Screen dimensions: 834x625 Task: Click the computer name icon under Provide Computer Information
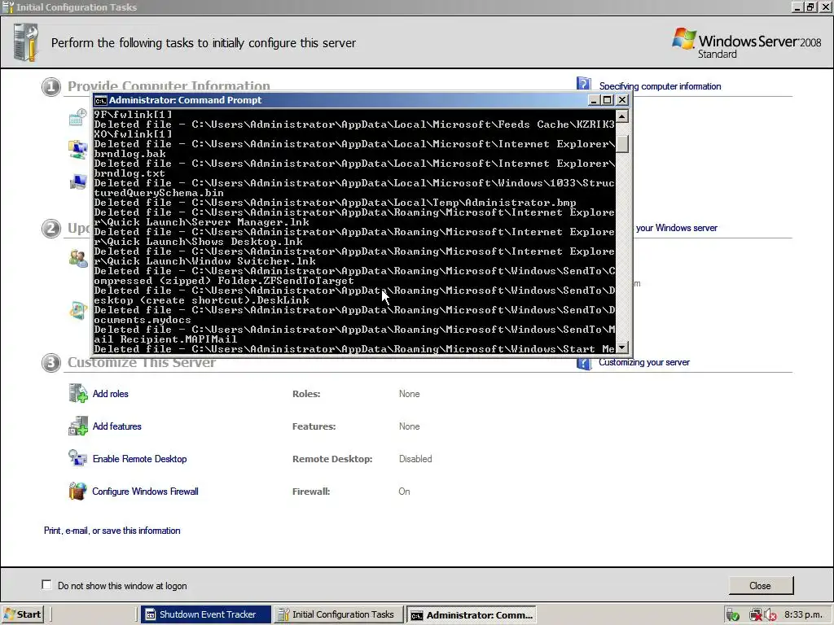[x=78, y=181]
